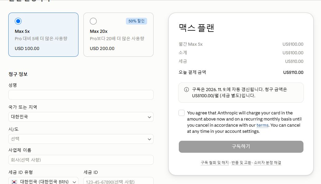The width and height of the screenshot is (321, 184).
Task: Open 소비자 분쟁 해결 link
Action: tap(267, 163)
